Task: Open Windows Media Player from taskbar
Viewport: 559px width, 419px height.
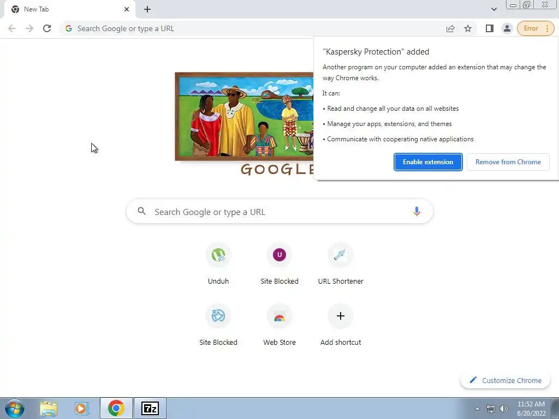Action: tap(82, 409)
